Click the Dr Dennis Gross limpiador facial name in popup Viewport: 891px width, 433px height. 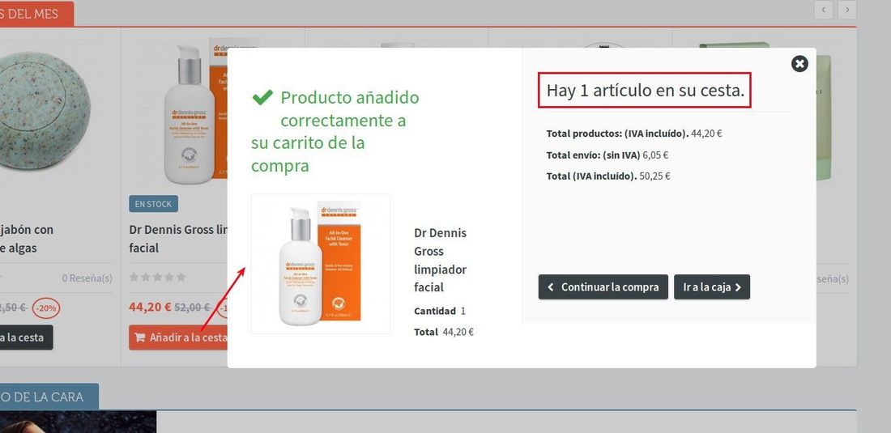click(x=441, y=260)
